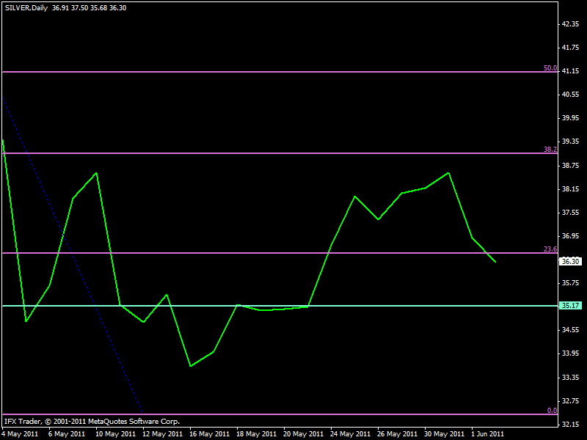Click the 1 Jun 2011 date label
Screen dimensions: 587x440
487,433
